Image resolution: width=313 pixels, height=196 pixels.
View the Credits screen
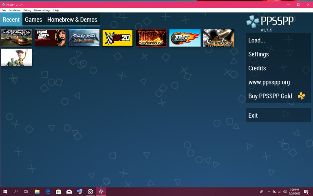point(278,68)
